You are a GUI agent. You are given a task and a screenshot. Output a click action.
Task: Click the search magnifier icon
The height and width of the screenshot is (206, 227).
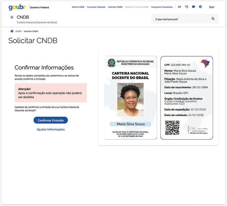[213, 19]
